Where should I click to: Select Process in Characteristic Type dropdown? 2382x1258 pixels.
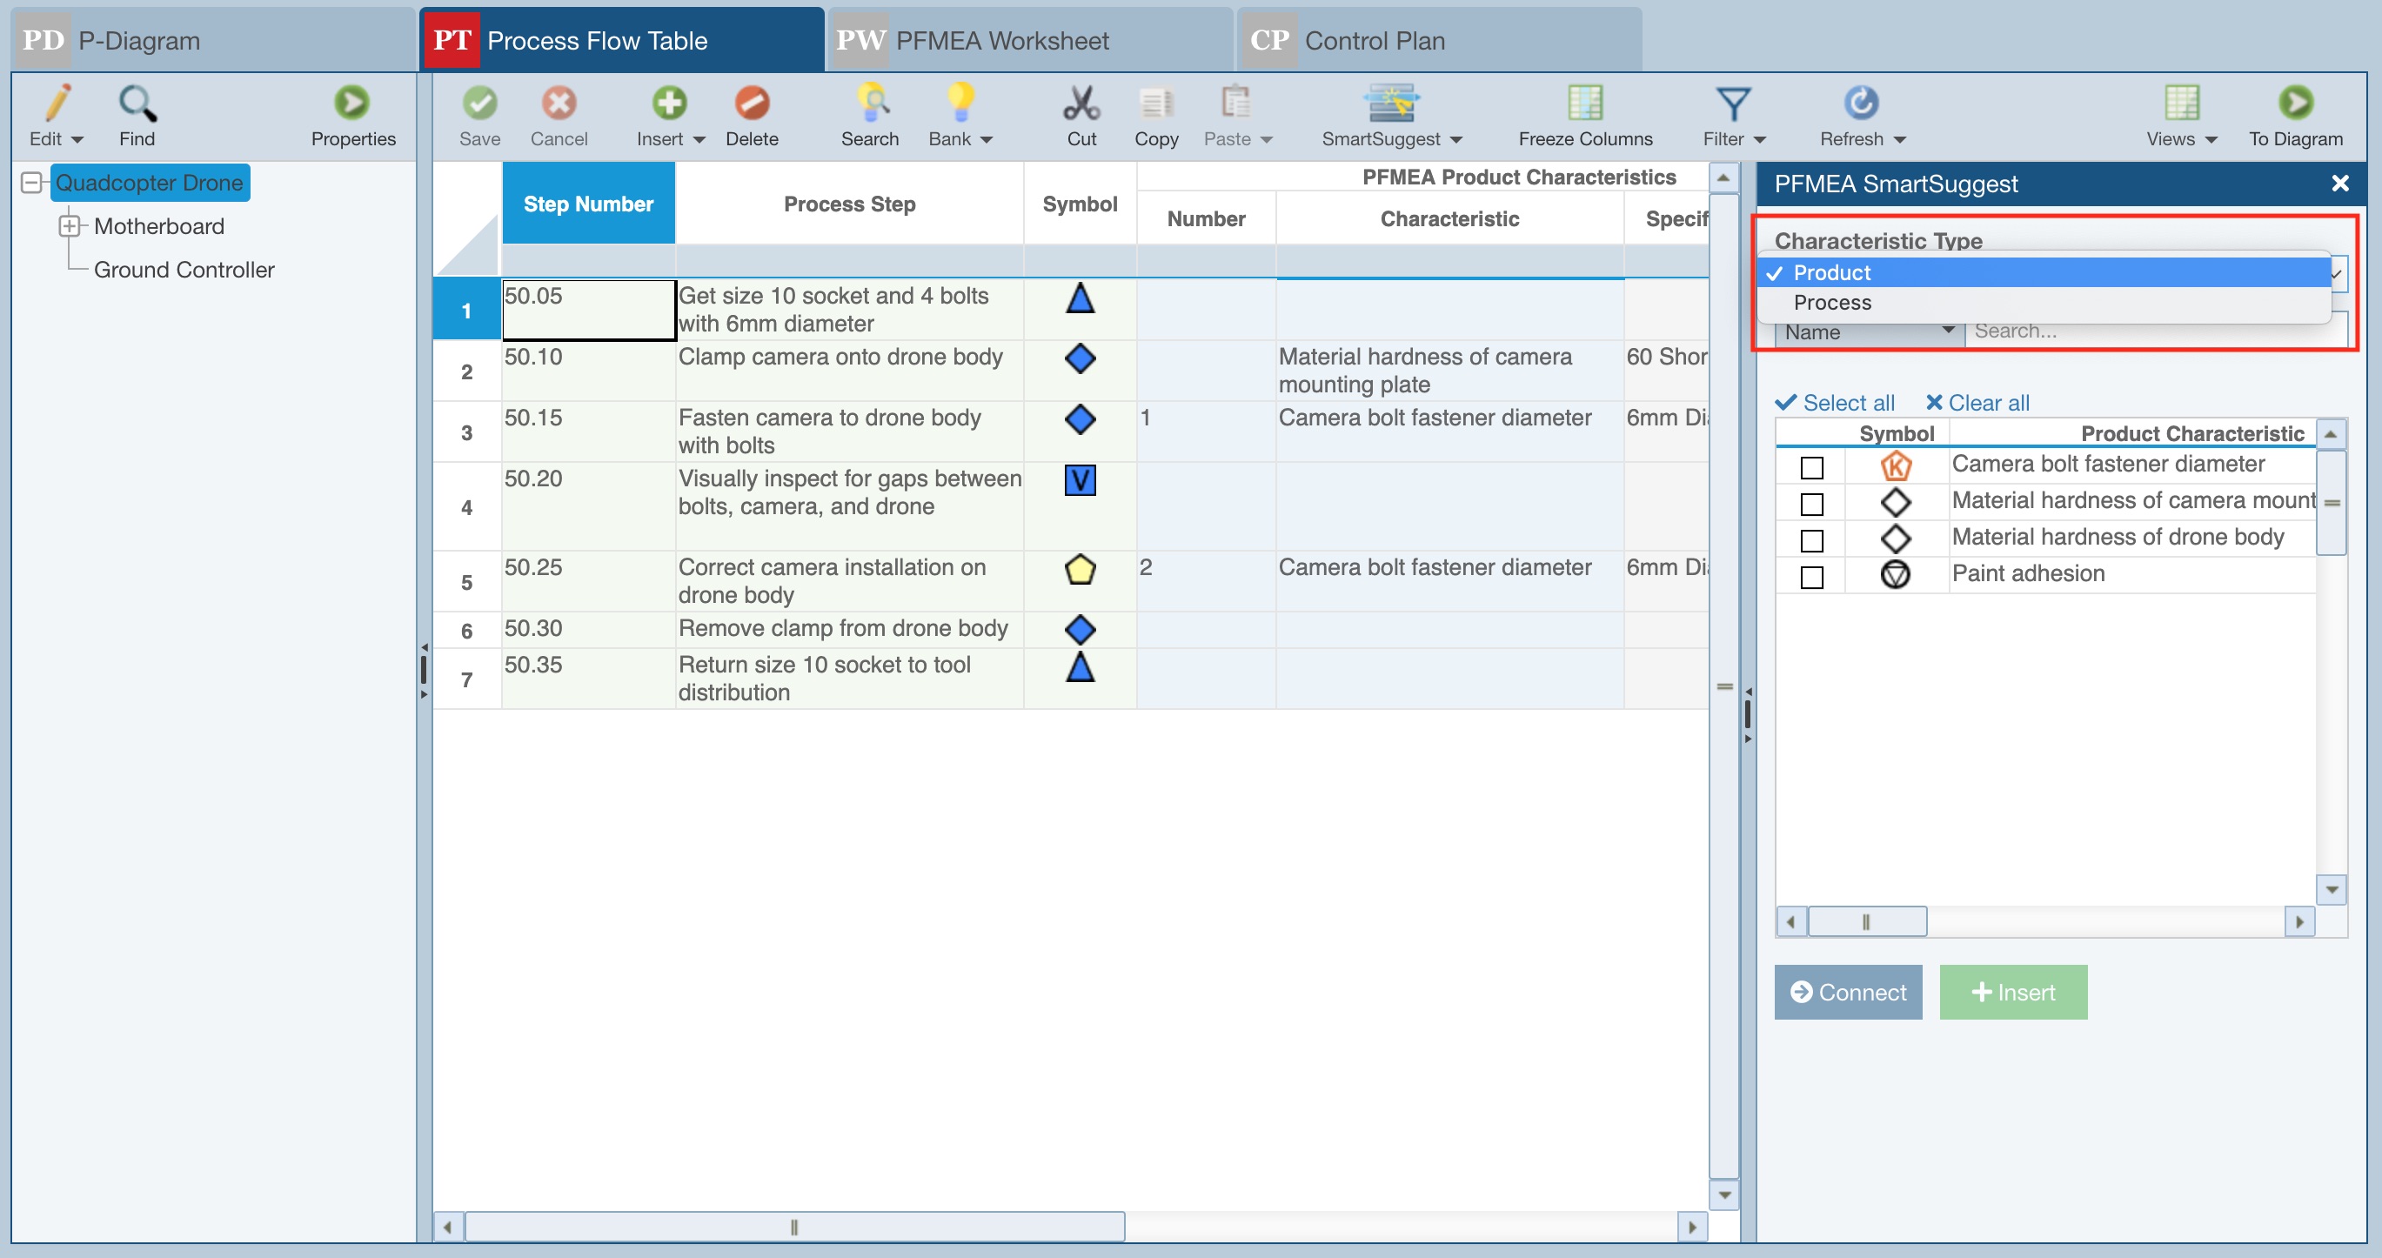pyautogui.click(x=1832, y=303)
